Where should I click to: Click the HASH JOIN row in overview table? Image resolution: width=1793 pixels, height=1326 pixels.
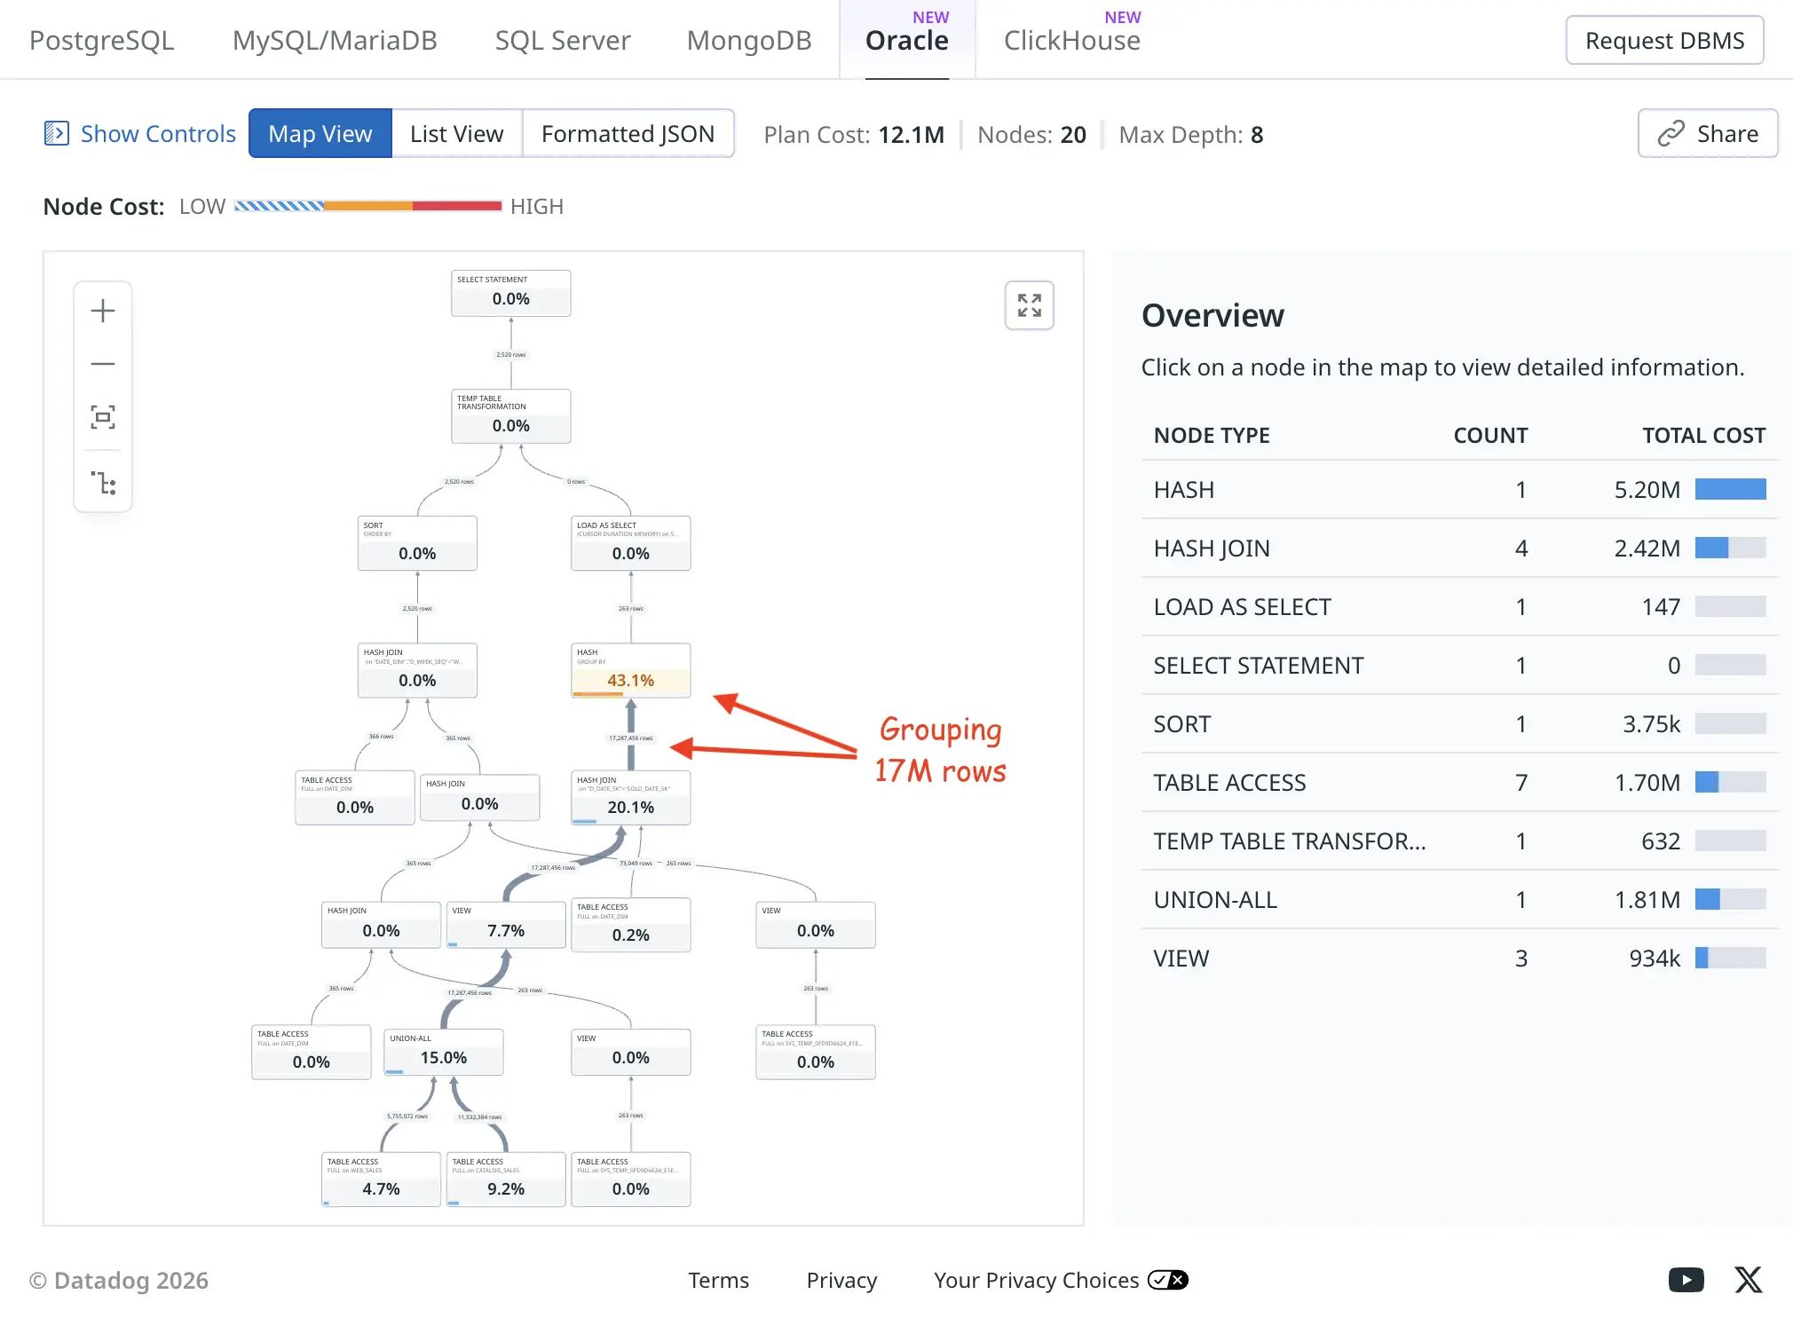(x=1458, y=548)
